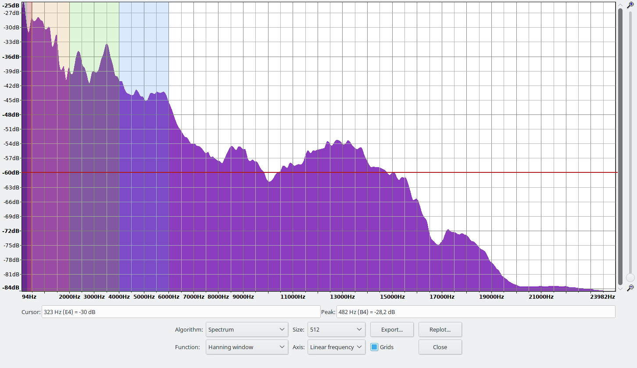Click the Cursor readout field
The height and width of the screenshot is (368, 637).
click(x=181, y=312)
